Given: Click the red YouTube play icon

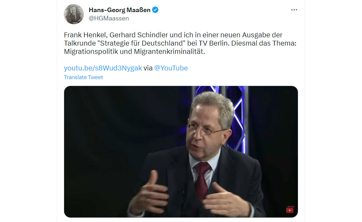Looking at the screenshot, I should pos(290,211).
